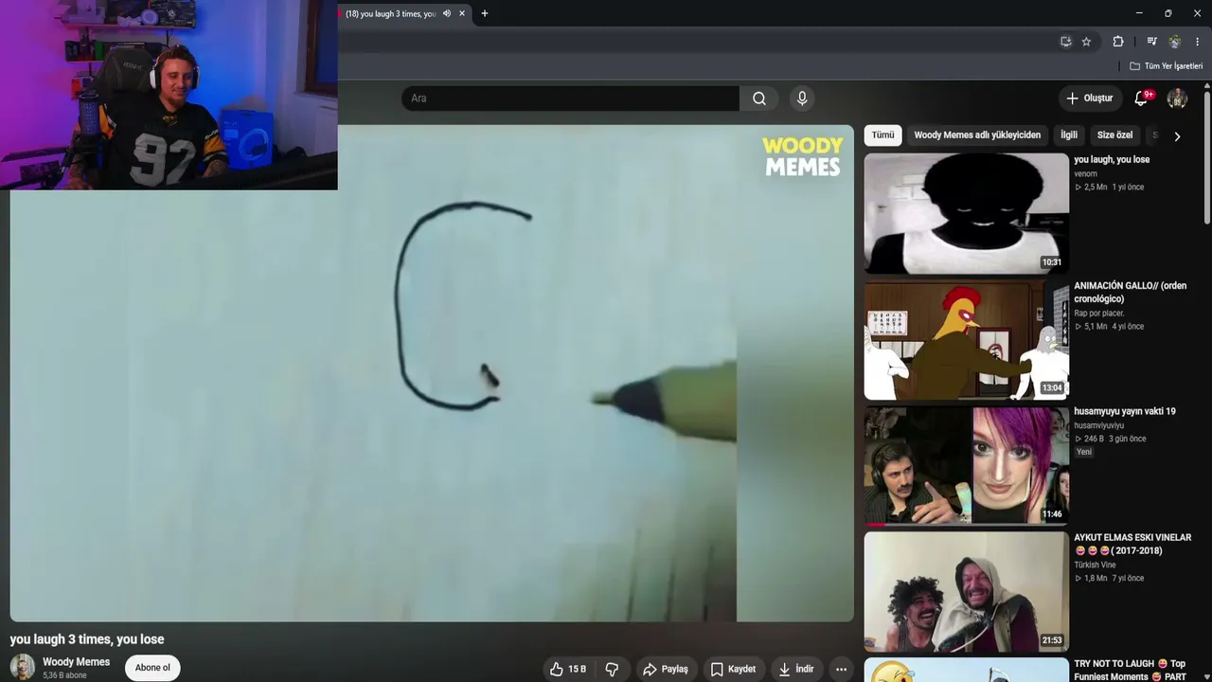Open Tüm Yer İşaretleri bookmarks folder

1166,66
